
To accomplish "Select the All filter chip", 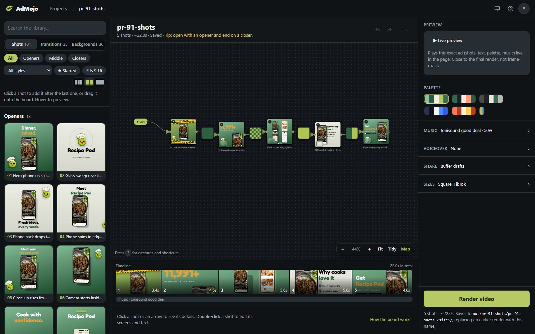I will pos(11,58).
